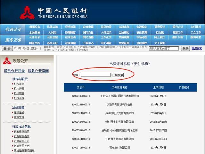This screenshot has width=205, height=154.
Task: Open 意见征集 navigation item
Action: click(x=124, y=43)
